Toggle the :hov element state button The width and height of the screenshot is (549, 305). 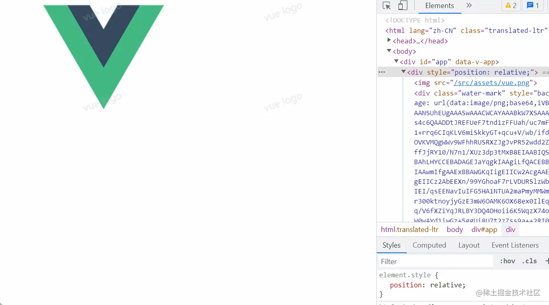pyautogui.click(x=507, y=261)
